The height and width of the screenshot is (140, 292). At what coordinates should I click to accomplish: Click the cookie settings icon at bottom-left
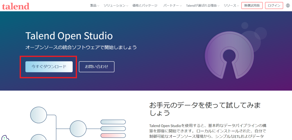pyautogui.click(x=5, y=137)
